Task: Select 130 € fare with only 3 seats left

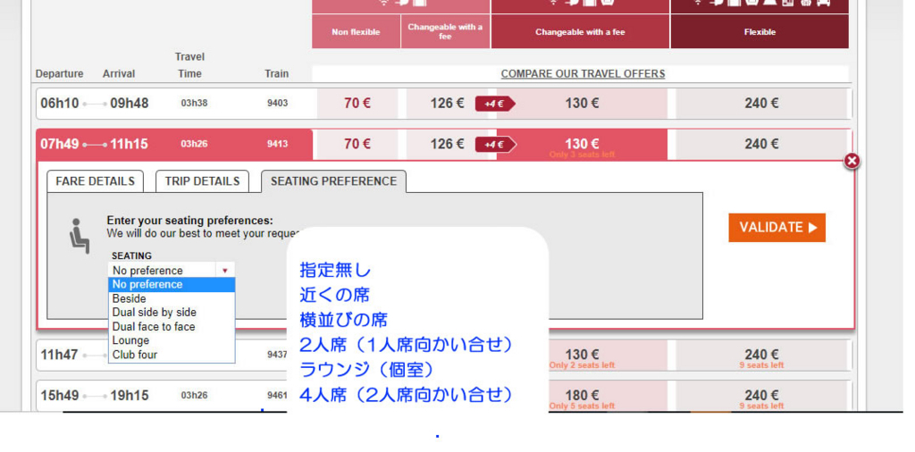Action: (x=582, y=145)
